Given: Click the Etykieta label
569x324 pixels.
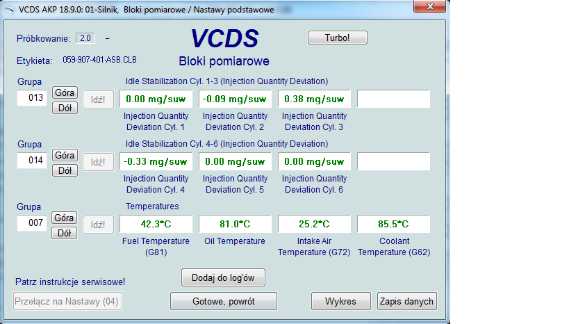Looking at the screenshot, I should click(35, 60).
